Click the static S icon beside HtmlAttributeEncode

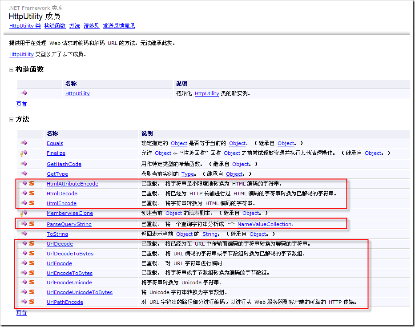click(x=32, y=183)
